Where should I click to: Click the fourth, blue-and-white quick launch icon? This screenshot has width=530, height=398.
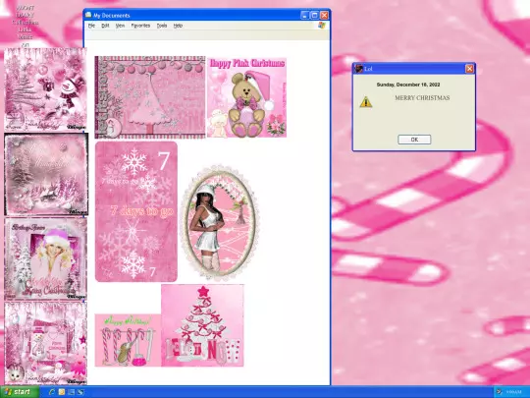80,392
